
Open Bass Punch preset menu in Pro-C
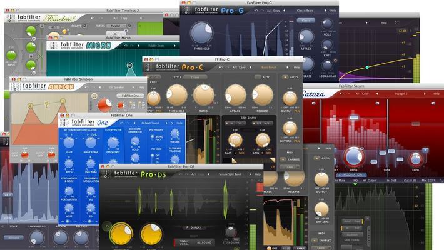tap(269, 67)
